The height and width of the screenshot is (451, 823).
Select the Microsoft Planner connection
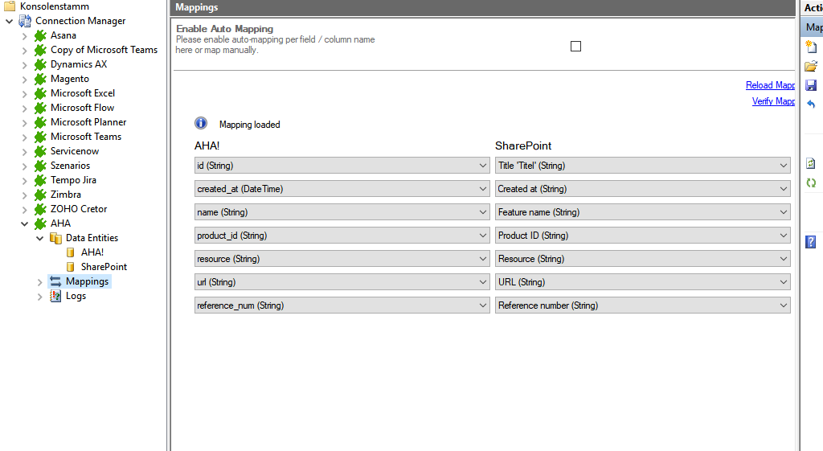pos(88,122)
